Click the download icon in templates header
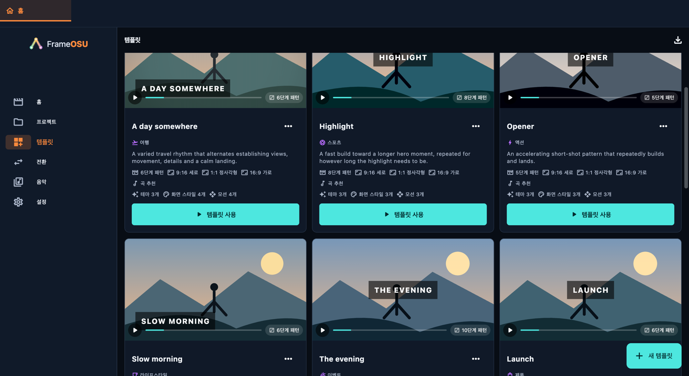 tap(678, 40)
